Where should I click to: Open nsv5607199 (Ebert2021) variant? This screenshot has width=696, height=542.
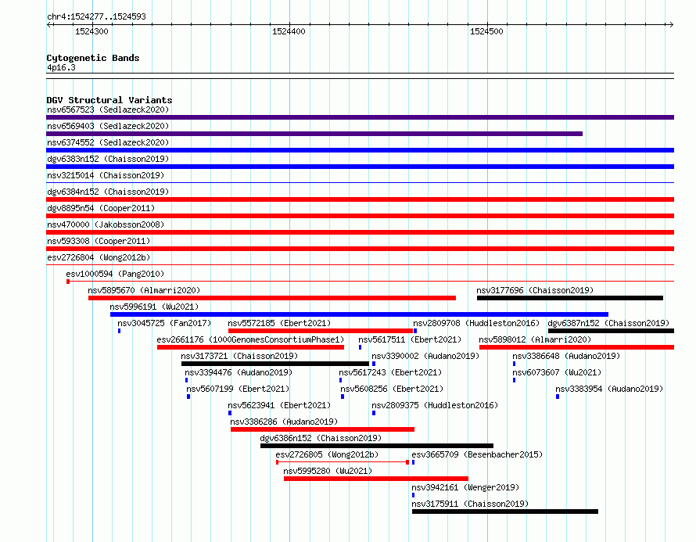point(238,389)
